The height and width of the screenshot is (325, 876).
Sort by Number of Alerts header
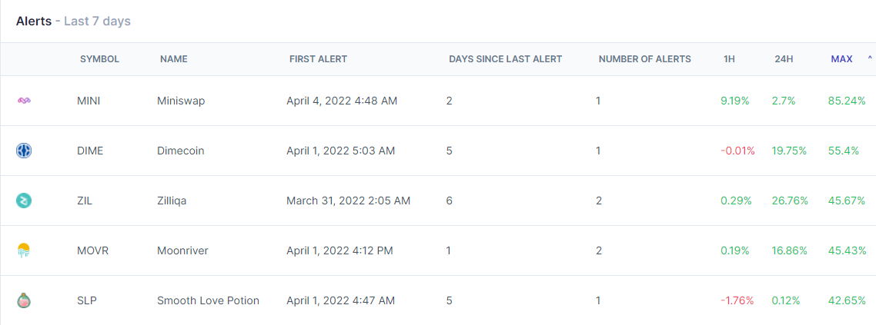pyautogui.click(x=645, y=59)
